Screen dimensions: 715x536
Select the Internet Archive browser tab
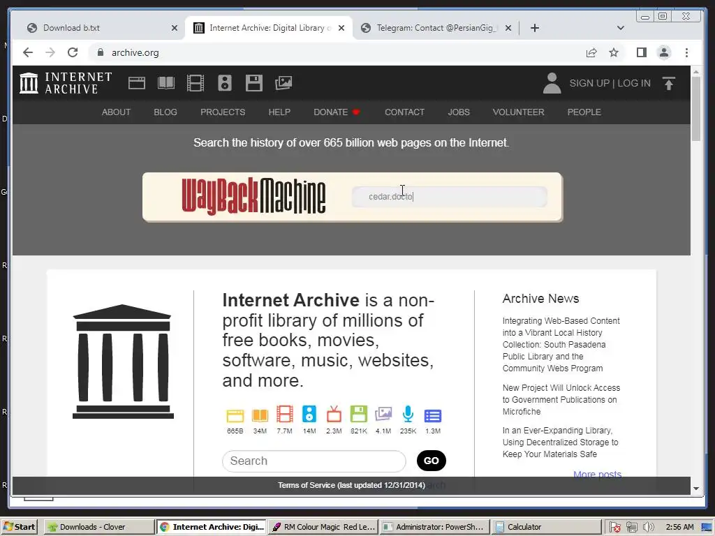(x=268, y=28)
